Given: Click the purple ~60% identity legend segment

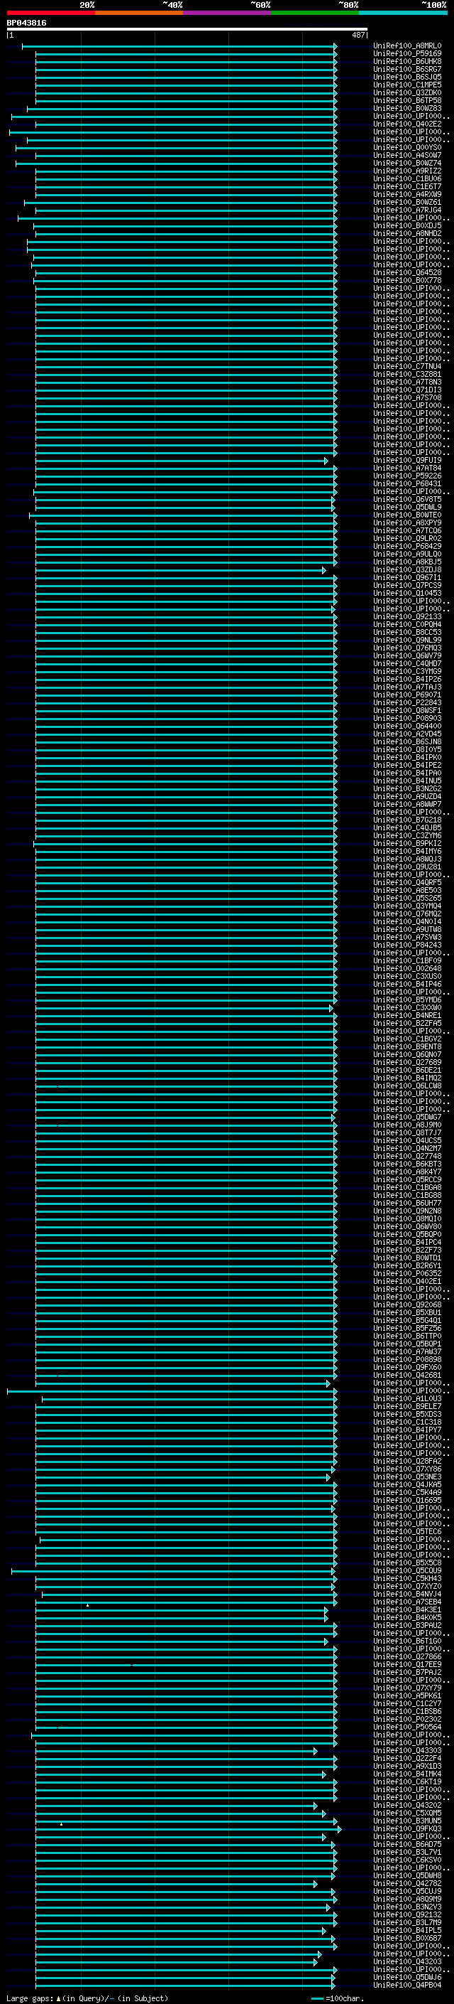Looking at the screenshot, I should click(x=228, y=13).
